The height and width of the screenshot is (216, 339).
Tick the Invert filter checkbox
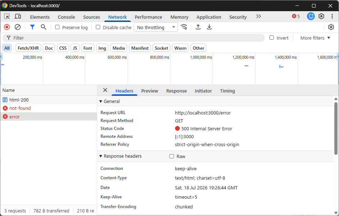point(272,37)
